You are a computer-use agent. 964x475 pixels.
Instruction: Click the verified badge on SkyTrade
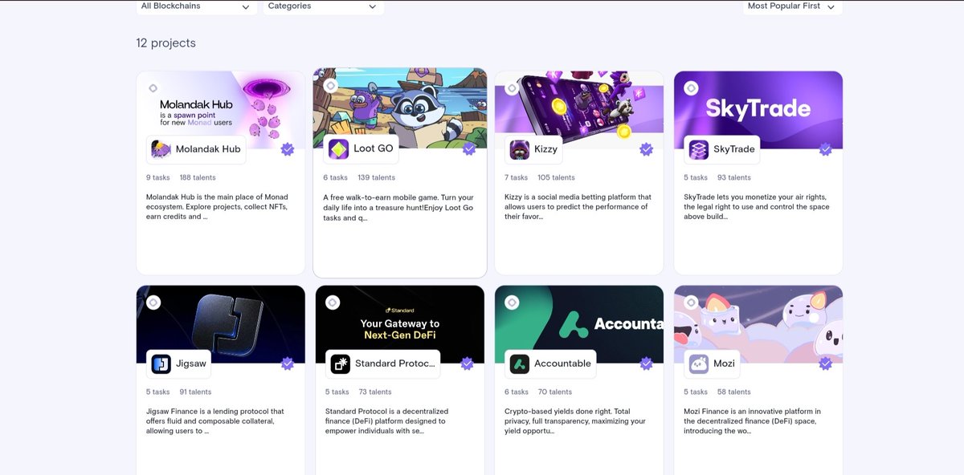(x=825, y=149)
